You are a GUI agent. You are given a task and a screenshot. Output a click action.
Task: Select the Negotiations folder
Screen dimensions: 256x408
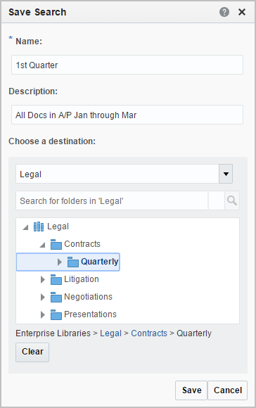[88, 297]
